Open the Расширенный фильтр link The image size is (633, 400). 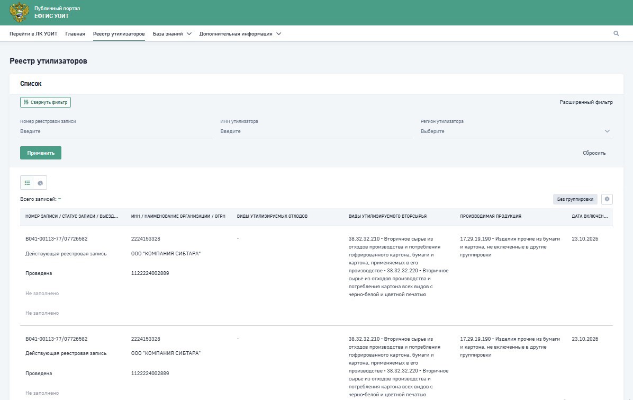586,102
